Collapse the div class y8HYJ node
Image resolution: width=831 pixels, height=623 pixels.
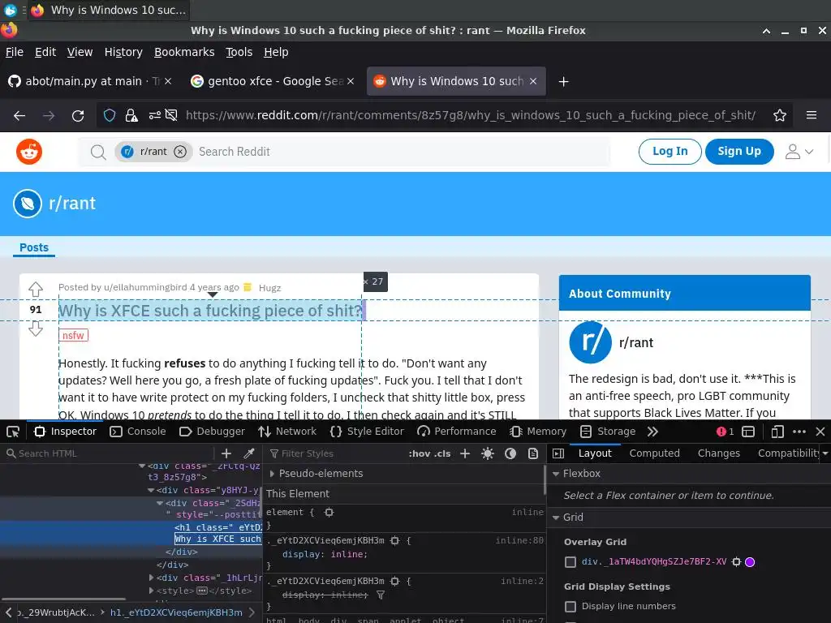point(151,491)
